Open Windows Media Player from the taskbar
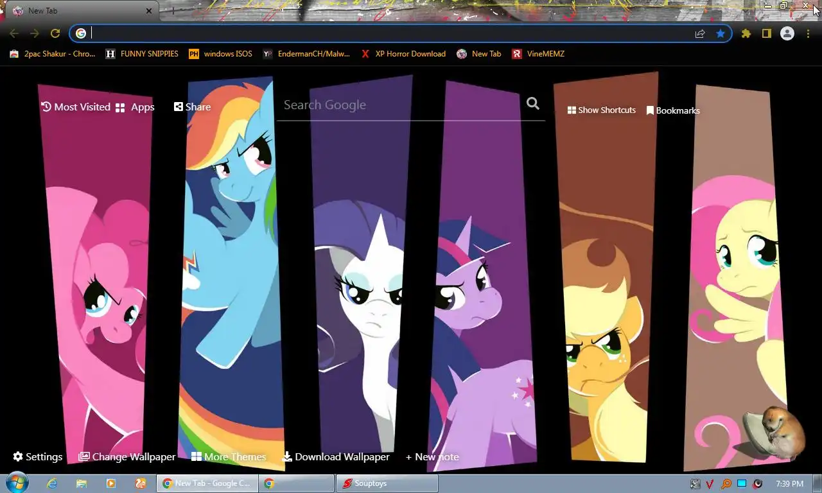The image size is (822, 493). pos(111,483)
